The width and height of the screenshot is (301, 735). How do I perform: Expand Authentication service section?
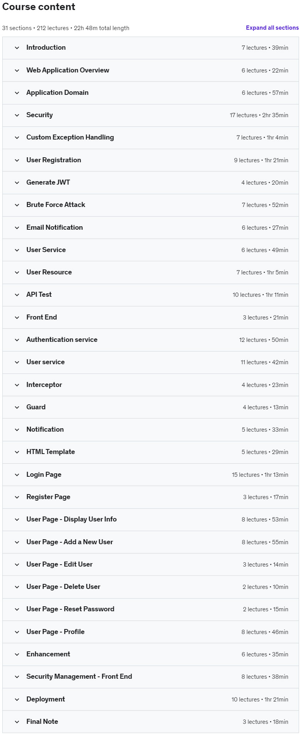150,340
